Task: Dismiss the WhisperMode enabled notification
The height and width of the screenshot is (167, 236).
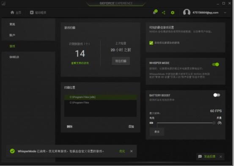Action: tap(131, 151)
